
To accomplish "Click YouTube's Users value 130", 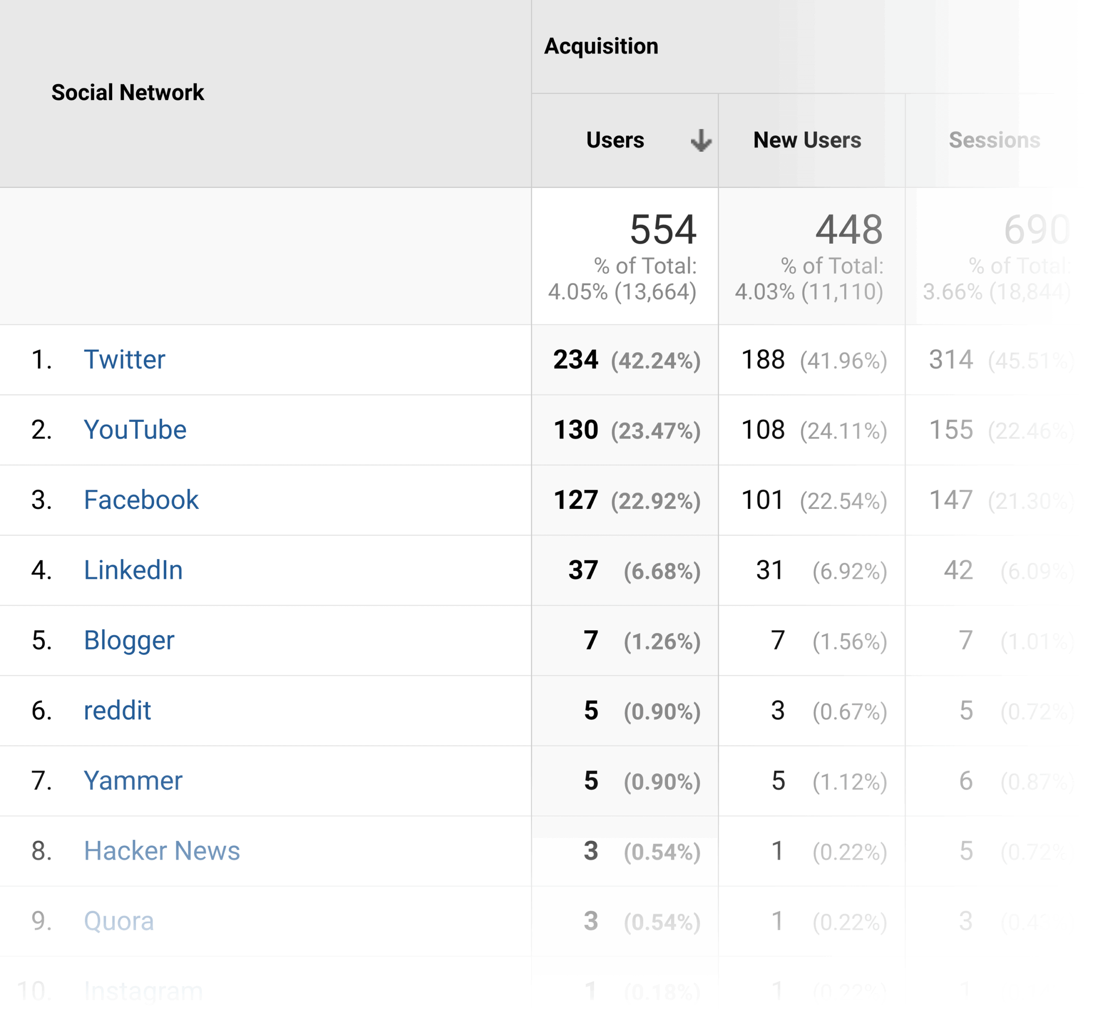I will [576, 430].
